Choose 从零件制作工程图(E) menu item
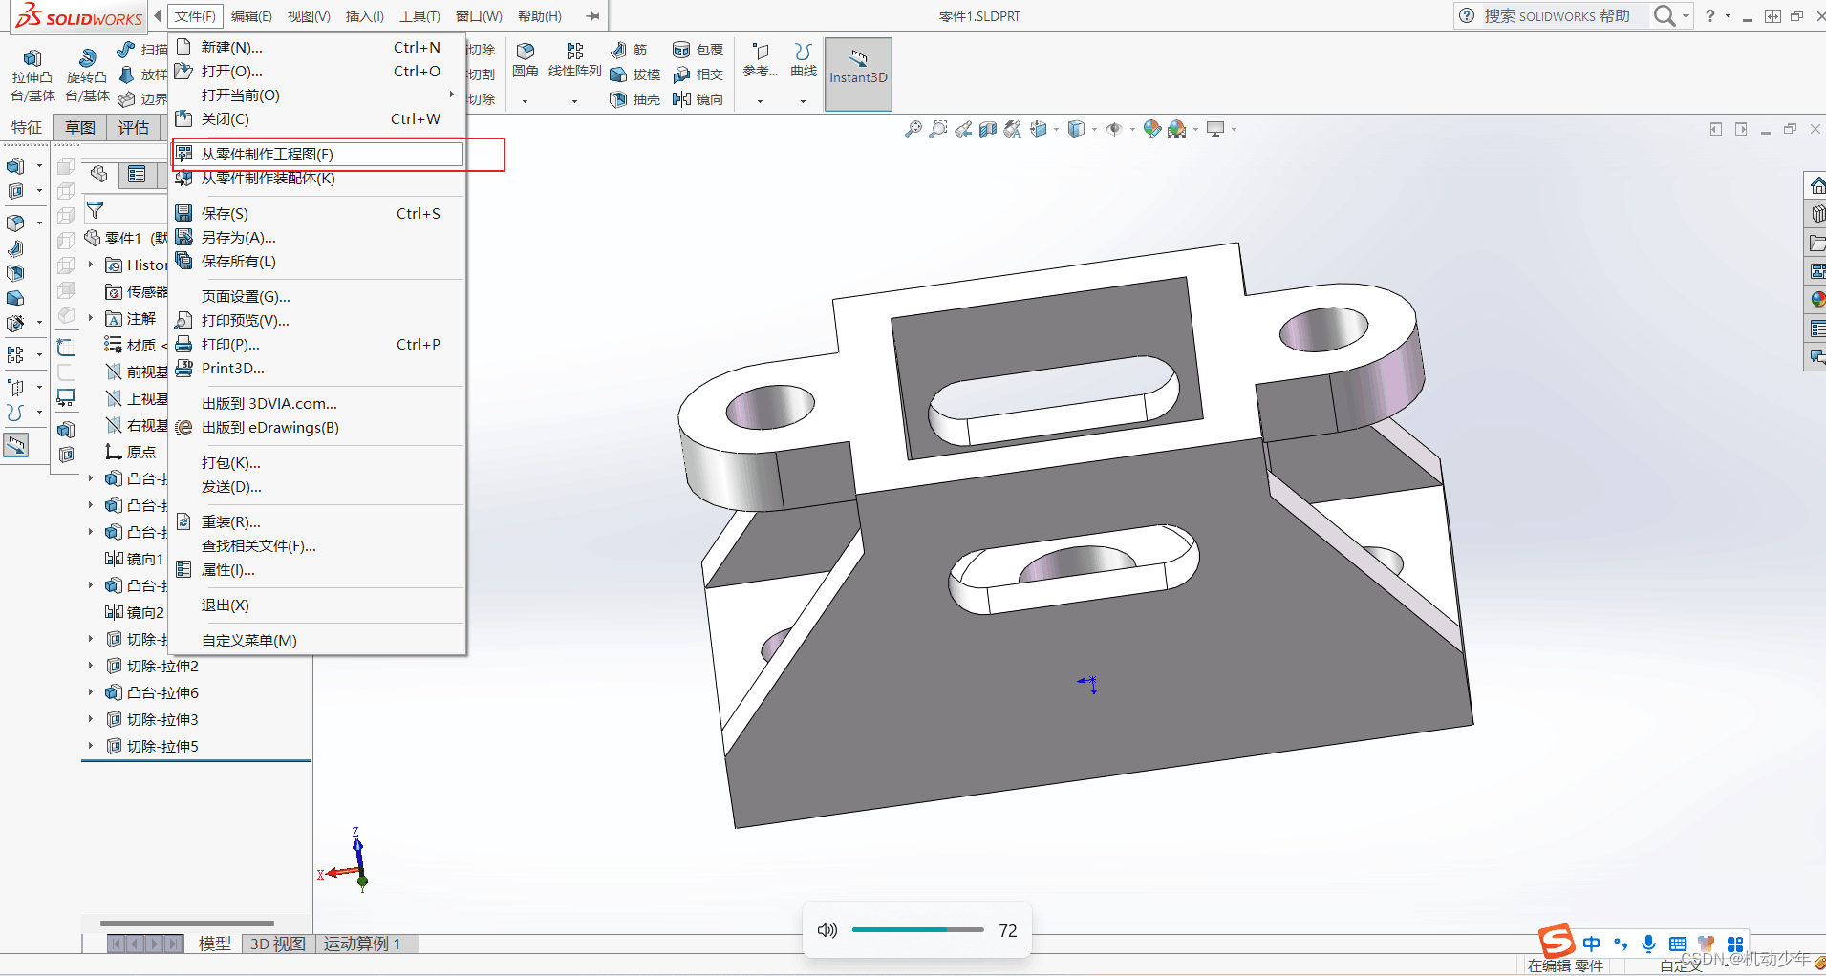The image size is (1826, 976). coord(318,154)
